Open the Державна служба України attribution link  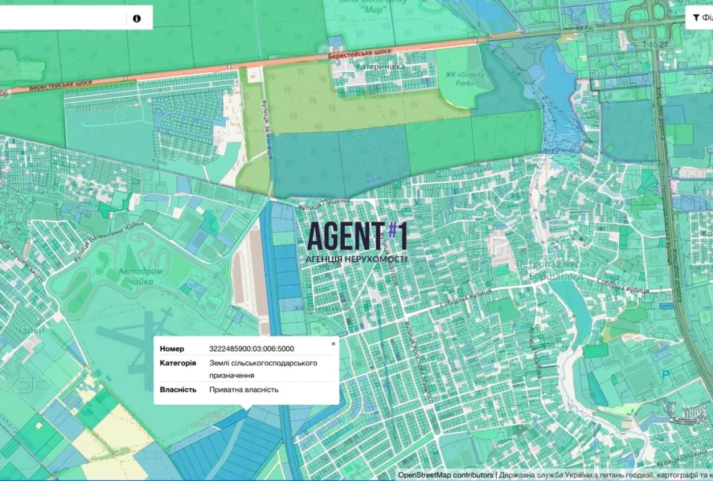[606, 475]
